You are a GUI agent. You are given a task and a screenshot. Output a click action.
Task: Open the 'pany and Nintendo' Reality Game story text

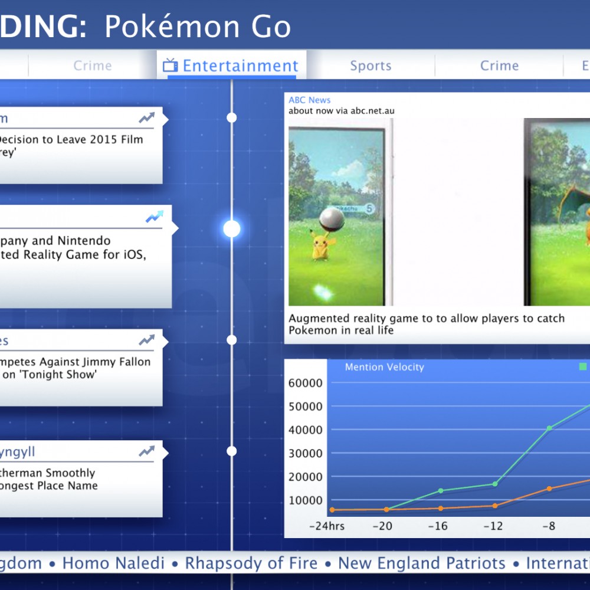point(73,248)
